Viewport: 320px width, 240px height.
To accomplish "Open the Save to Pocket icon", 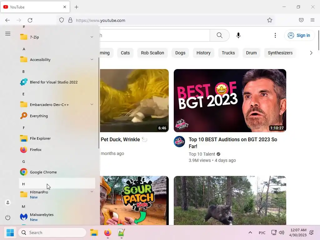I will 301,20.
